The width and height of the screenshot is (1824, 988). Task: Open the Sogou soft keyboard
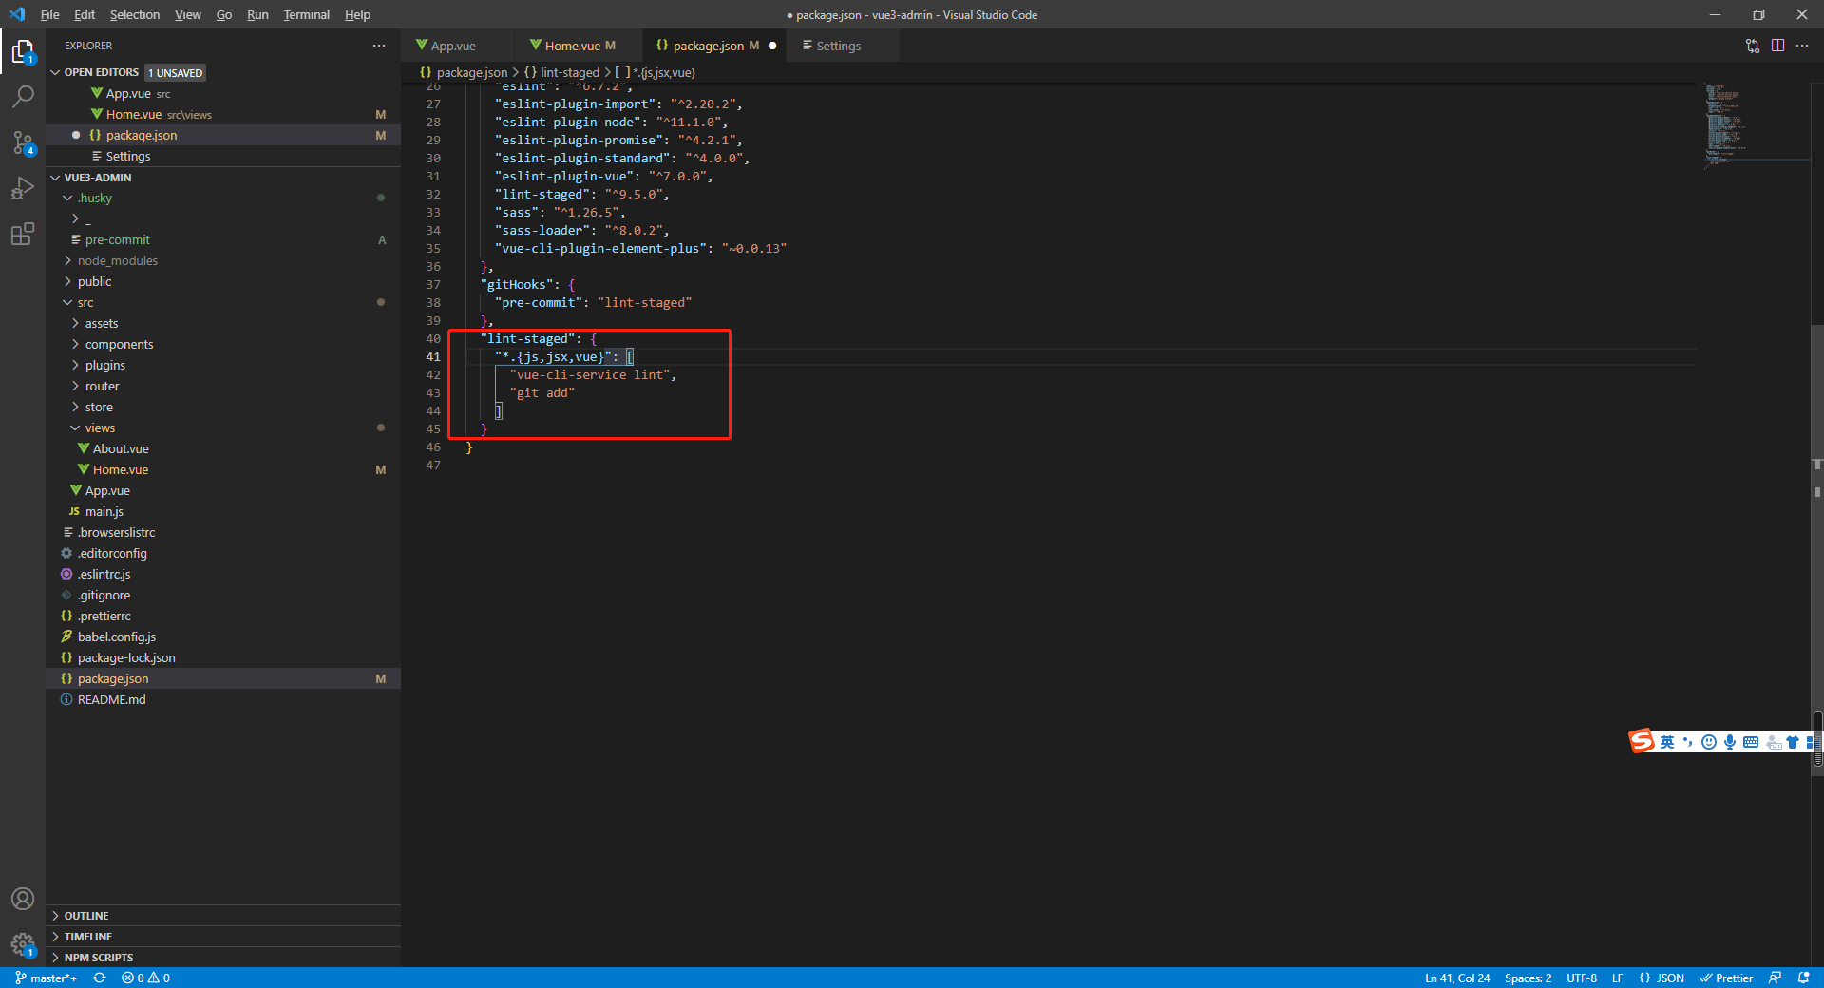pos(1751,742)
